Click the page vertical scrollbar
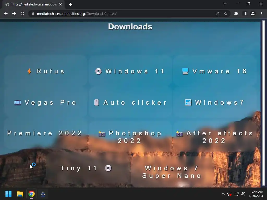 pos(264,103)
